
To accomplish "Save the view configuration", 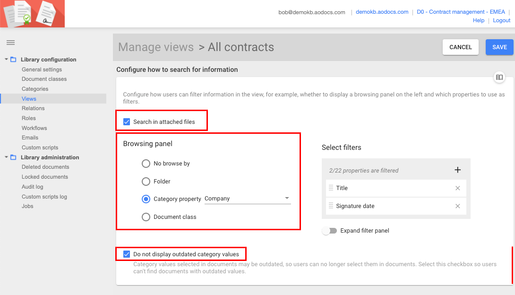I will 499,47.
